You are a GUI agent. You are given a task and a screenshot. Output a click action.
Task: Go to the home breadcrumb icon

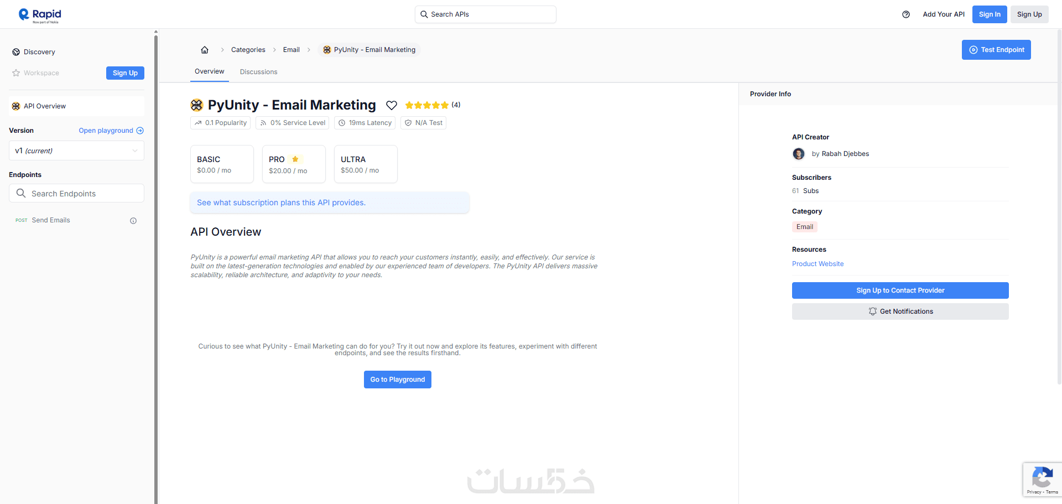pos(205,50)
